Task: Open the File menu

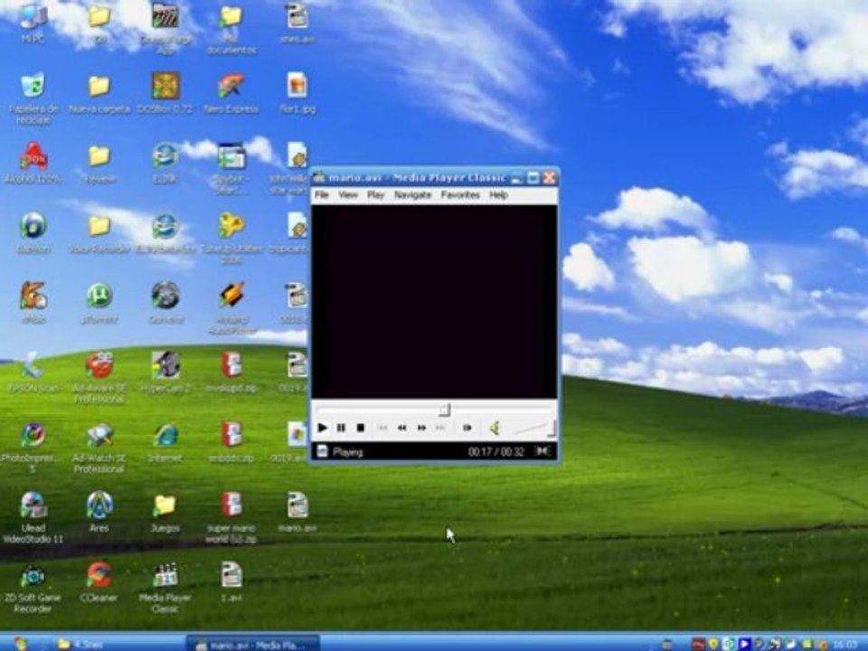Action: (322, 195)
